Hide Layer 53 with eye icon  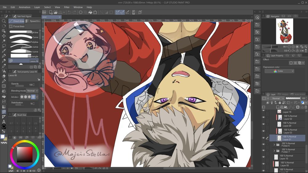tap(263, 131)
